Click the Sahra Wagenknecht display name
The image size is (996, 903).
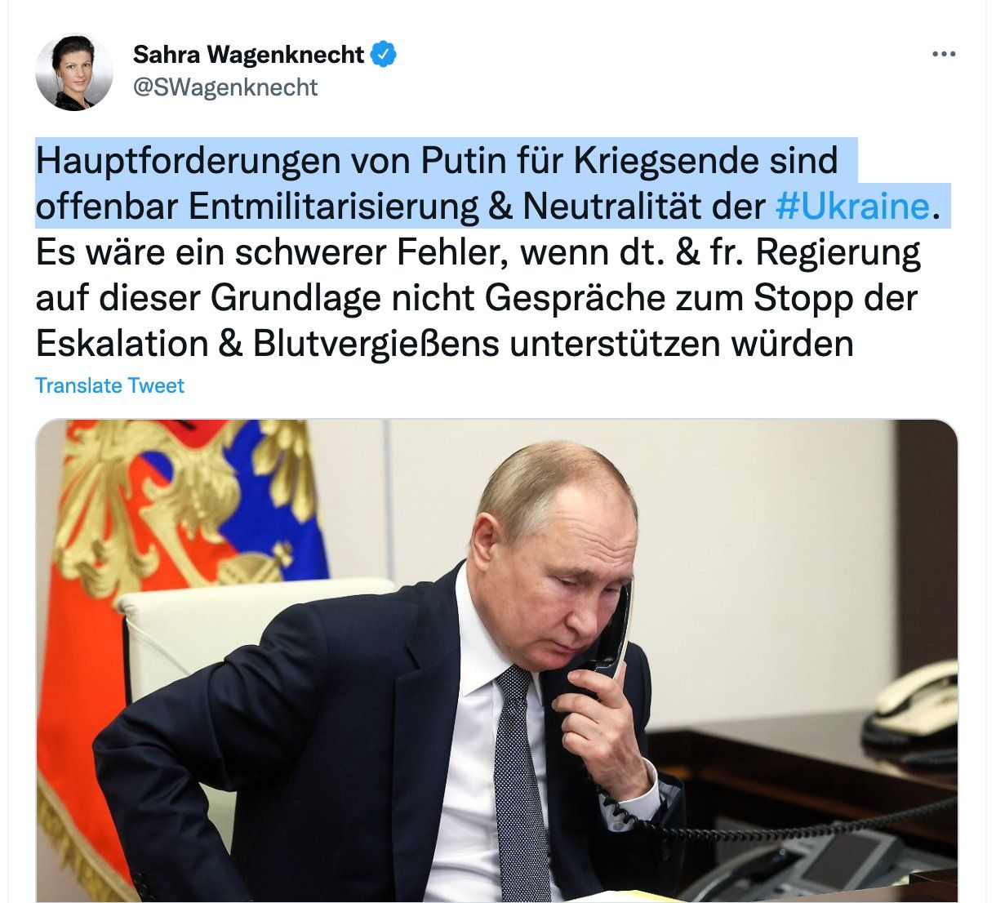click(248, 55)
